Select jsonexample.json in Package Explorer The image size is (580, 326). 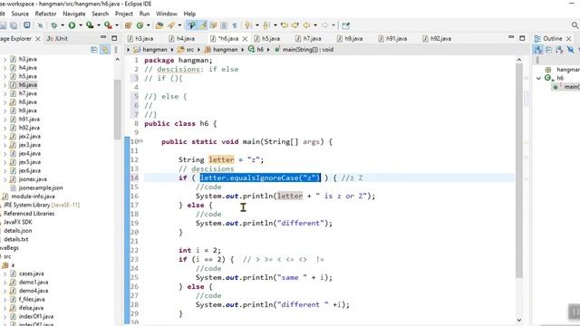click(36, 187)
